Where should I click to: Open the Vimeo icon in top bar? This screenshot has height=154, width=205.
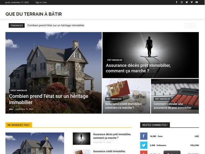point(192,2)
